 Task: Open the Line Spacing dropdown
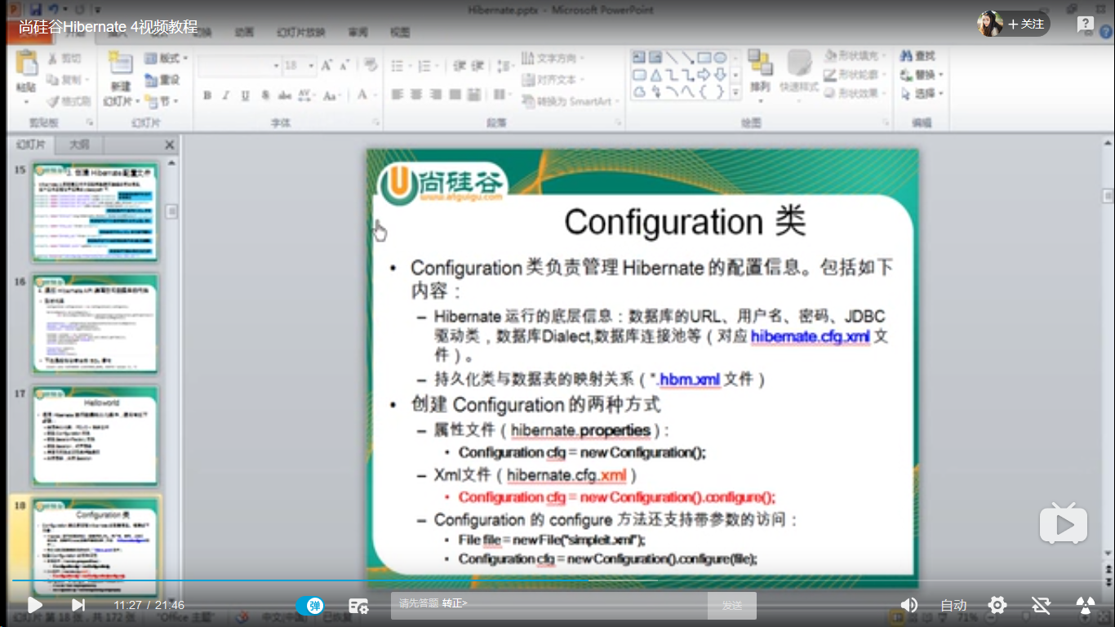[x=507, y=66]
